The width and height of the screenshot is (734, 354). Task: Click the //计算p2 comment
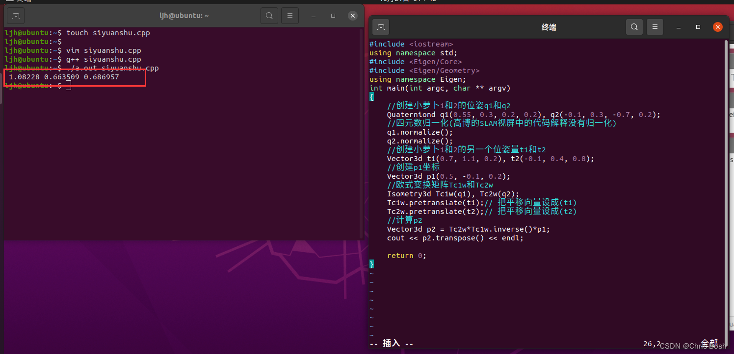[x=405, y=220]
